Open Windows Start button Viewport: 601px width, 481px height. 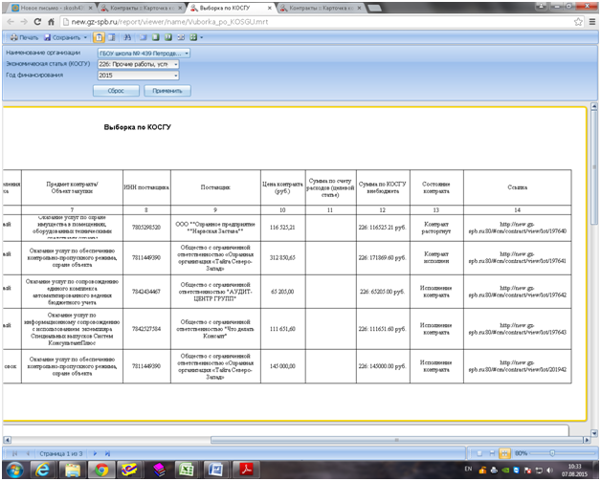click(x=14, y=470)
